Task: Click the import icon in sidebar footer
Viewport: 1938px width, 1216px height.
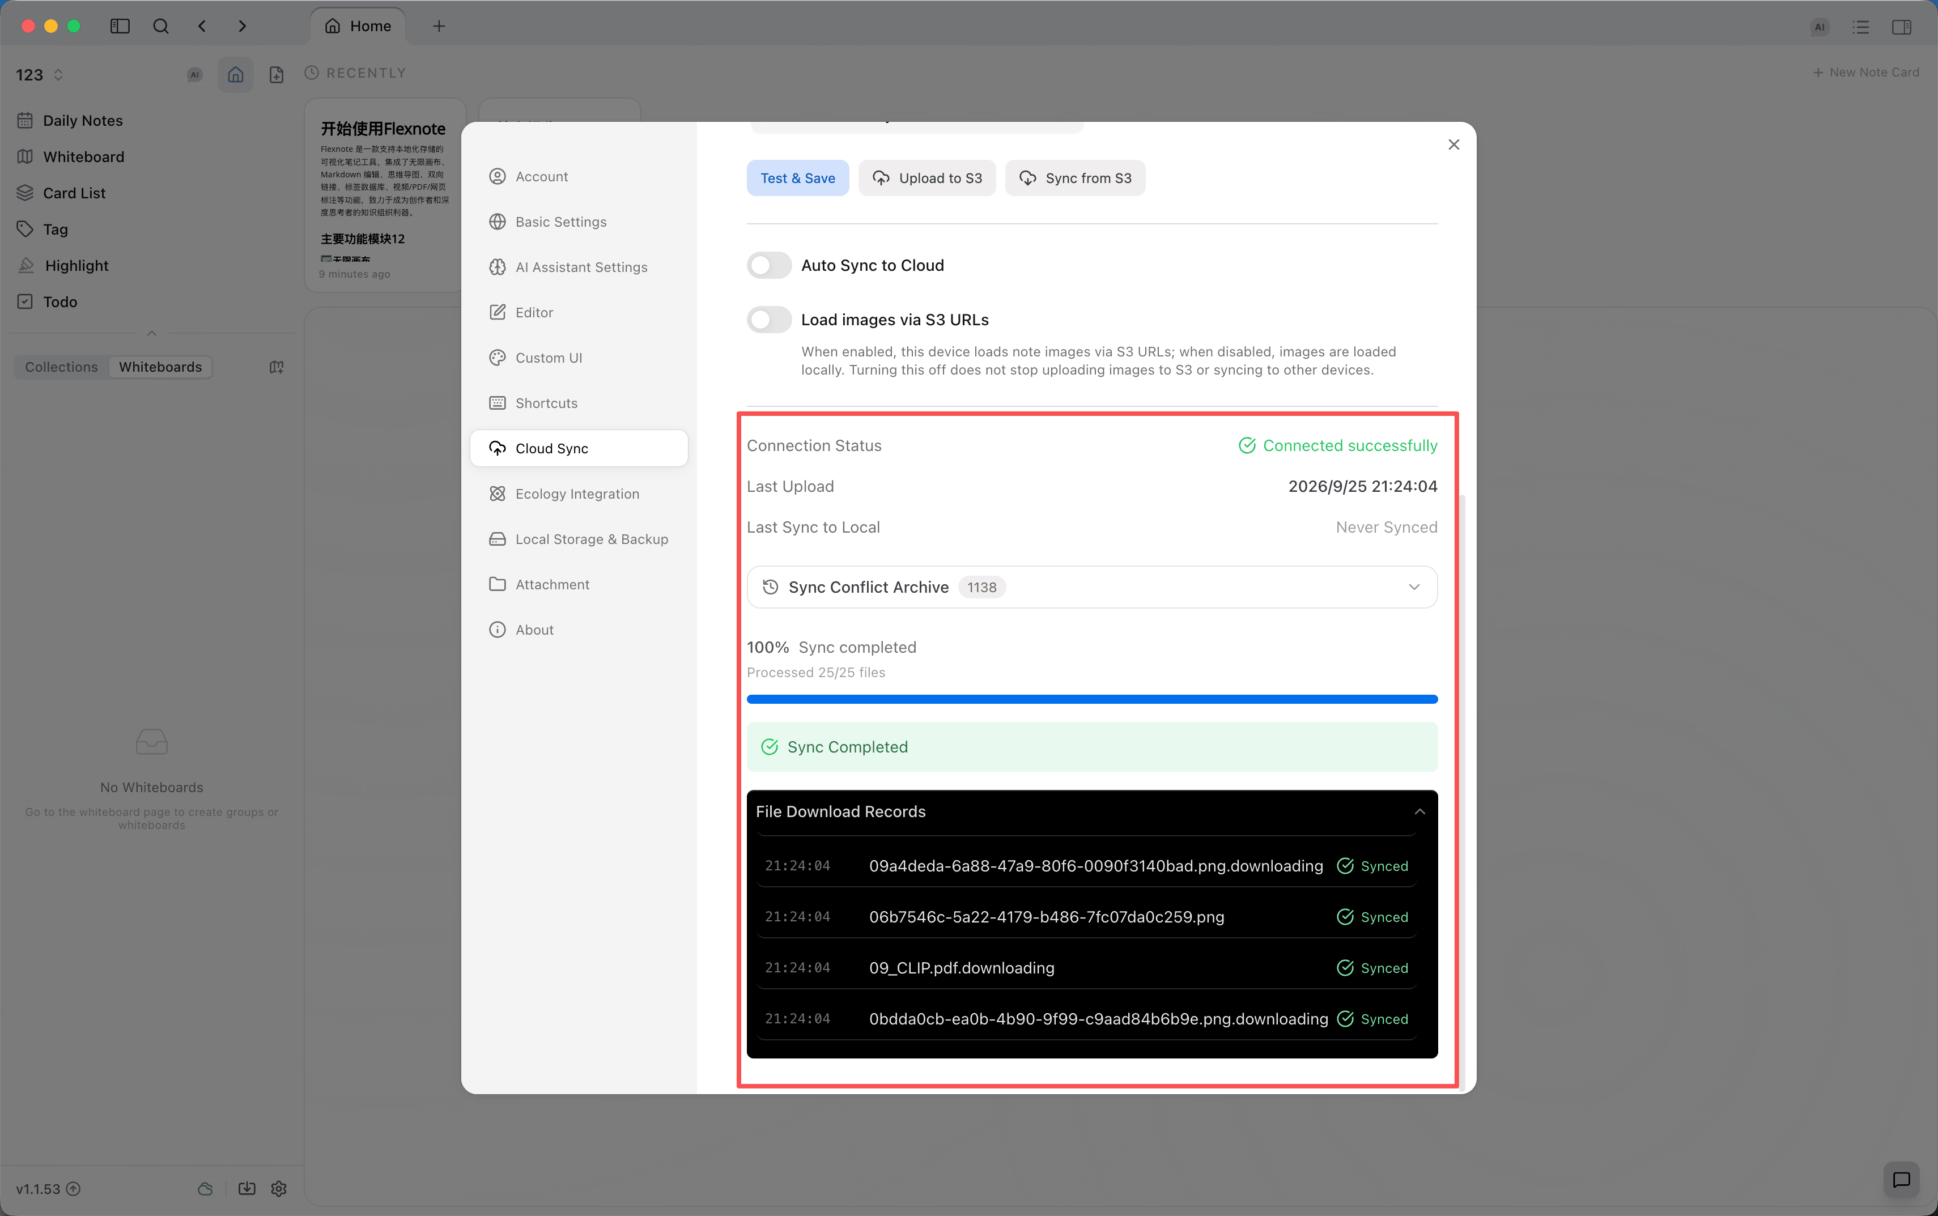Action: 247,1189
